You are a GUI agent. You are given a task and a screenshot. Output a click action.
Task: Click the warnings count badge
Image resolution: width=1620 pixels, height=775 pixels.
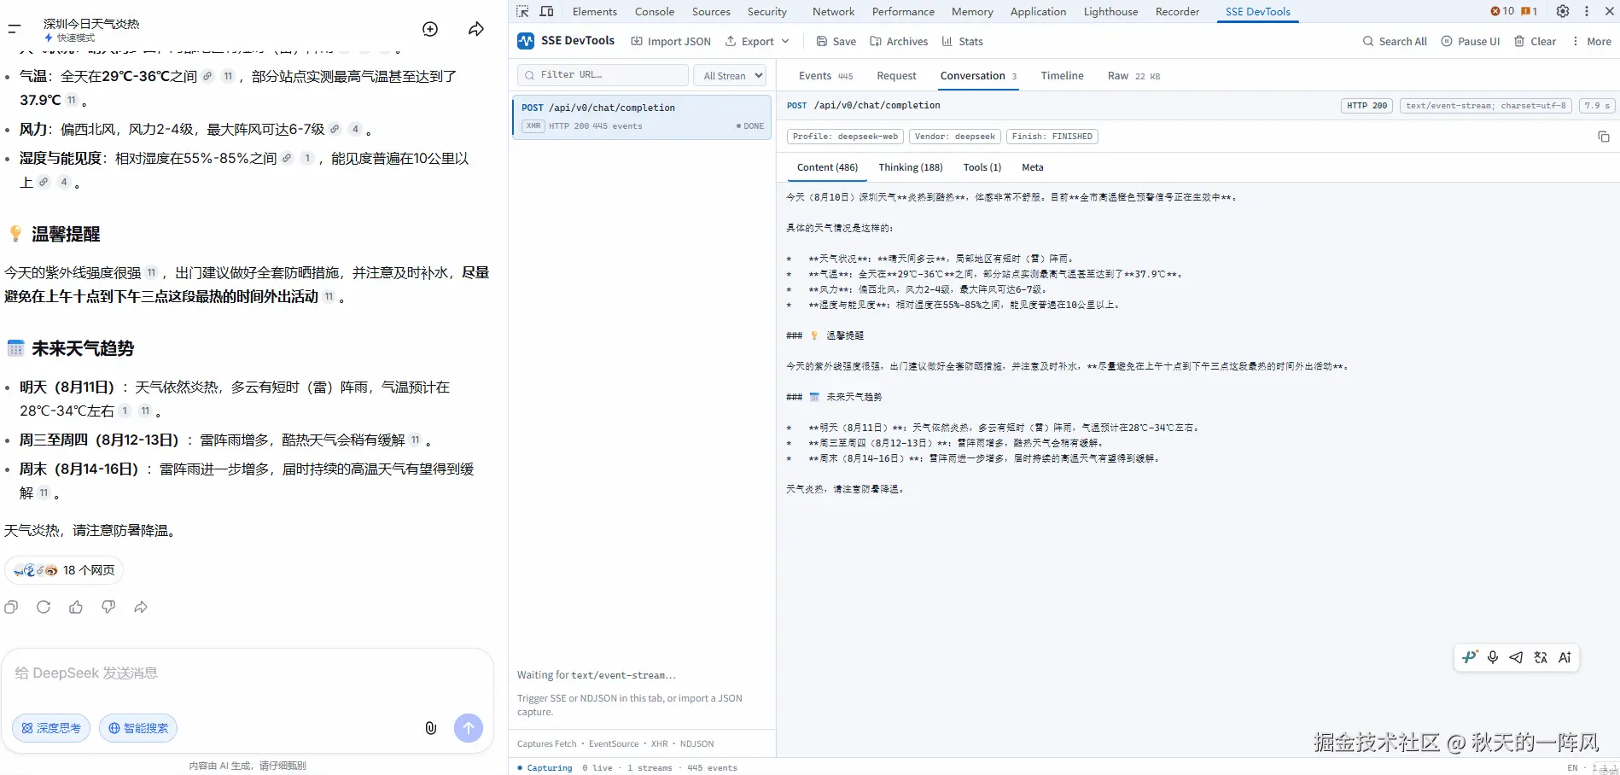[x=1530, y=11]
